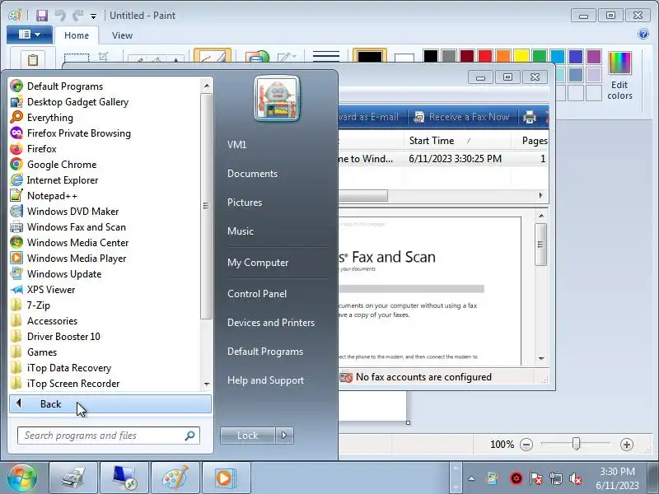This screenshot has width=659, height=494.
Task: Open the VM1 user folder
Action: (236, 145)
